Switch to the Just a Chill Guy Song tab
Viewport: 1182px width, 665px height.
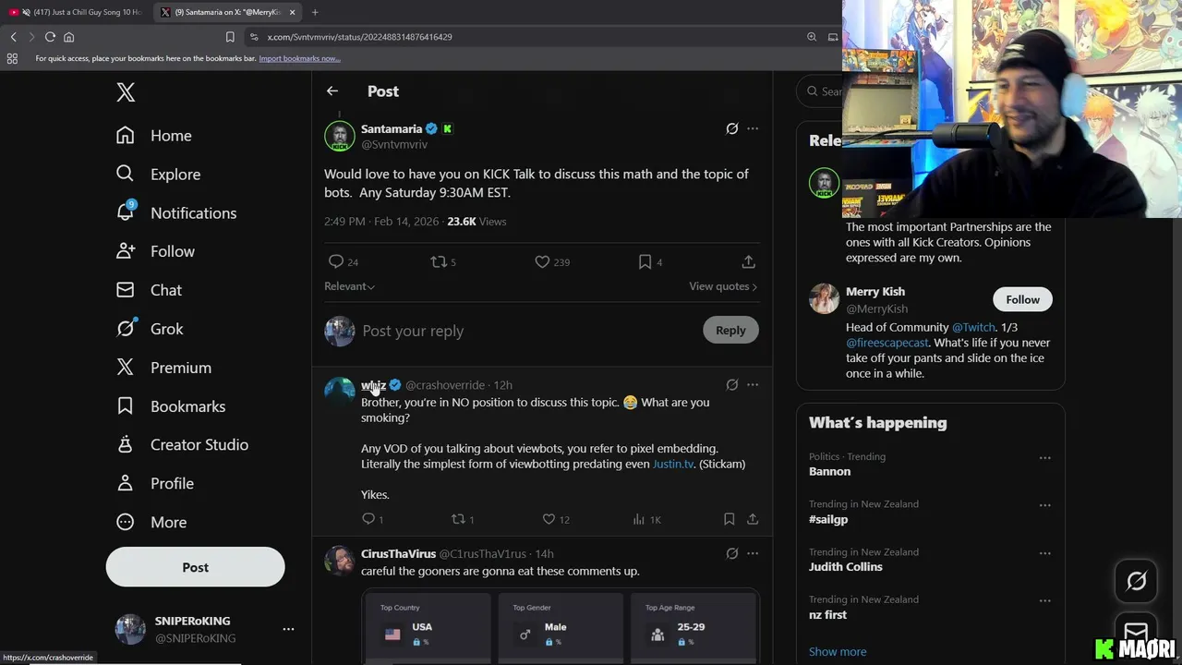(x=76, y=12)
